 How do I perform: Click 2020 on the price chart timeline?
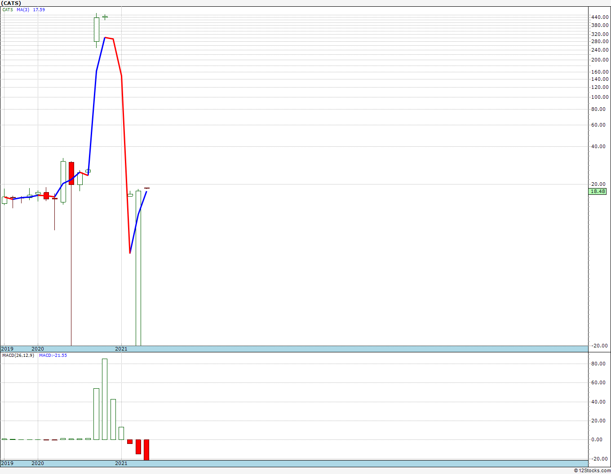pos(38,349)
